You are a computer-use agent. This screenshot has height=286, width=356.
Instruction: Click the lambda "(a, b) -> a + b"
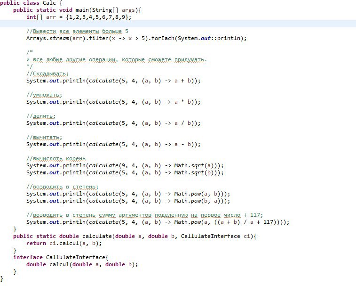pyautogui.click(x=166, y=81)
